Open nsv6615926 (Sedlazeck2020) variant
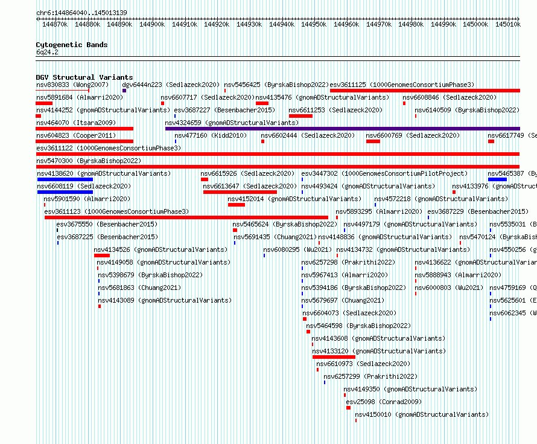This screenshot has width=537, height=444. click(247, 173)
